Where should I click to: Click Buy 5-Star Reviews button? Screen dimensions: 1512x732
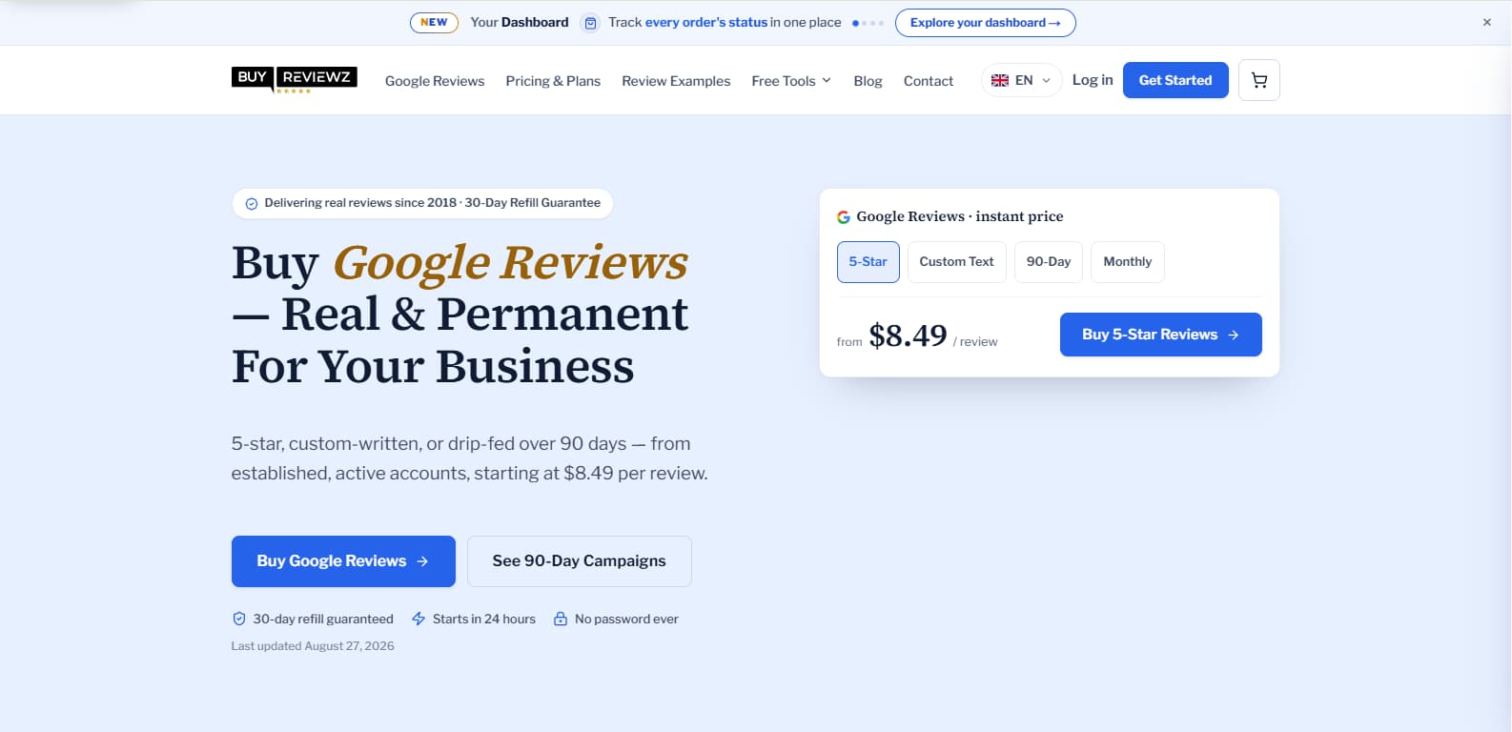[x=1161, y=335]
